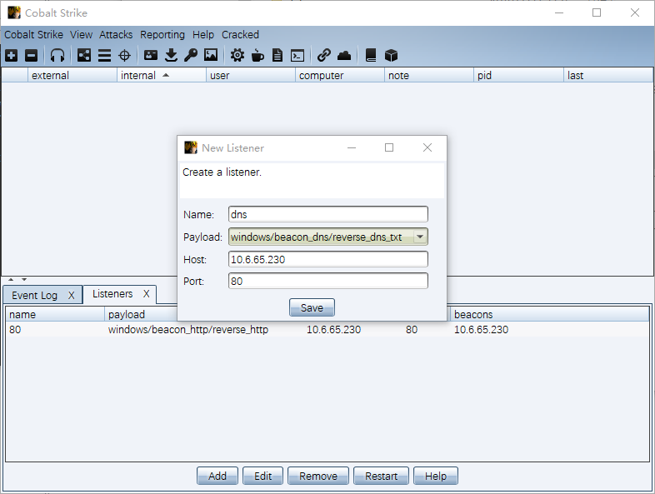The width and height of the screenshot is (655, 494).
Task: Sort sessions by internal column
Action: (161, 75)
